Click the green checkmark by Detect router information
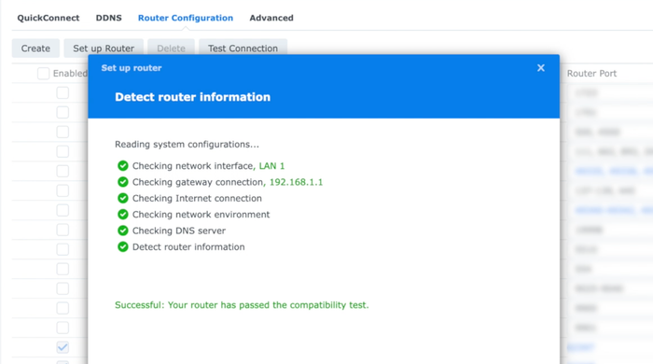This screenshot has height=364, width=653. [123, 247]
